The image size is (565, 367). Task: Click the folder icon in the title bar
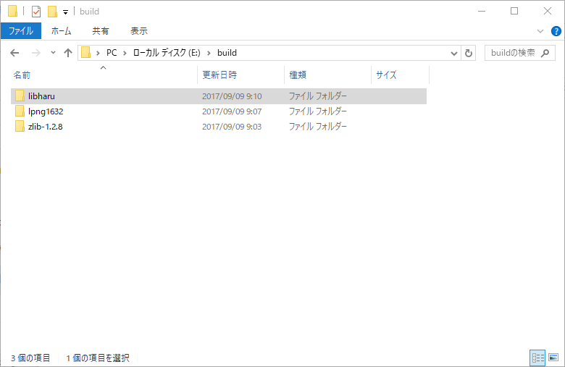point(12,11)
